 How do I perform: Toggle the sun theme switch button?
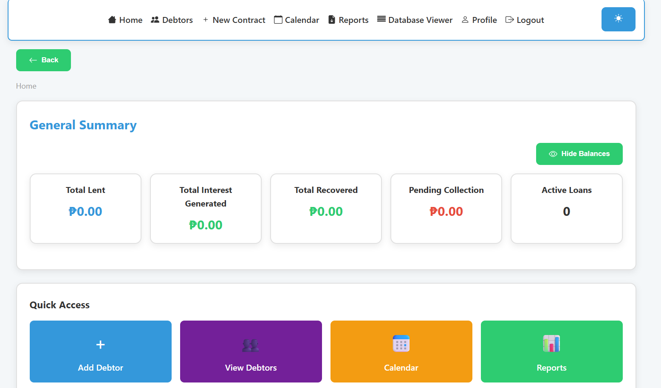[x=619, y=19]
